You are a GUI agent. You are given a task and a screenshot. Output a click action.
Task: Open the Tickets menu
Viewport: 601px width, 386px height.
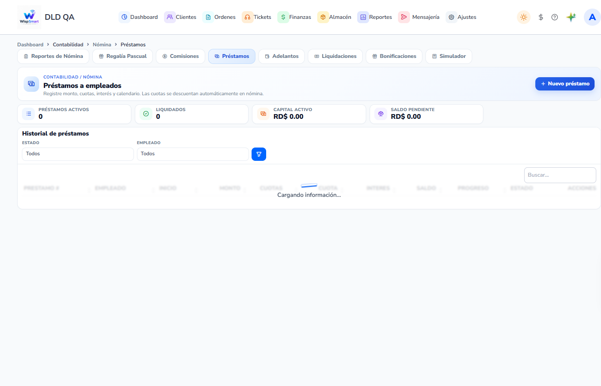257,17
